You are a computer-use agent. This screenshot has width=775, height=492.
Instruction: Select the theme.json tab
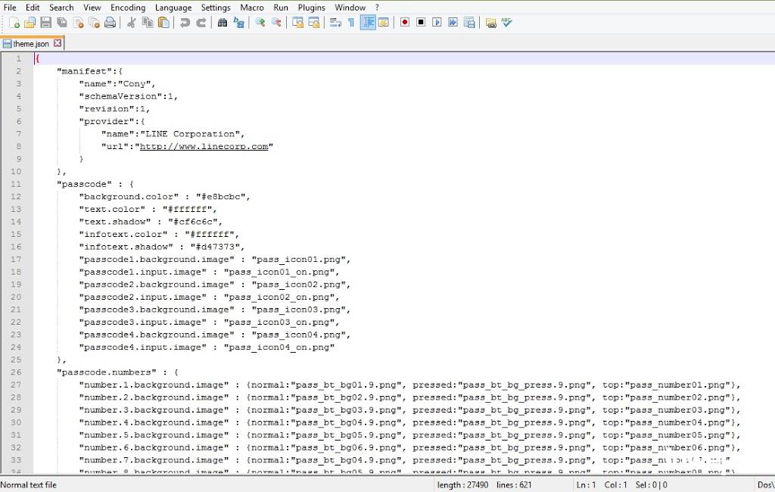click(30, 44)
